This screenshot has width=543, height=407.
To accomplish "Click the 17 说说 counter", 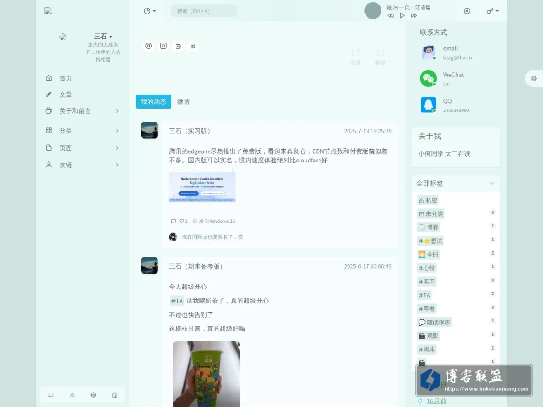I will coord(356,57).
